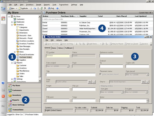Select Purchase Orders in the tree
This screenshot has height=116, width=154.
pyautogui.click(x=25, y=57)
